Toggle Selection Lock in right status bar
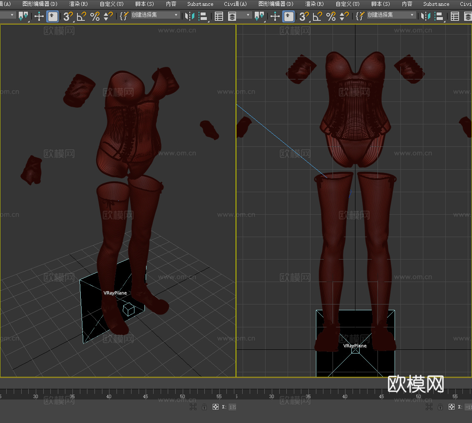Viewport: 472px width, 423px height. (x=440, y=407)
